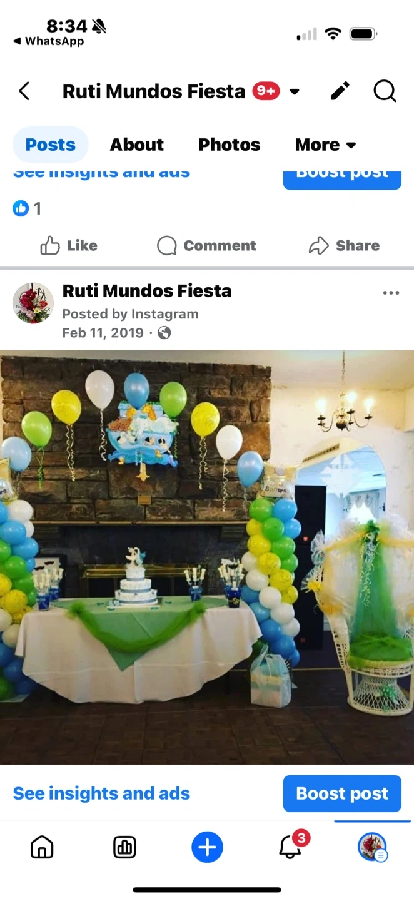The width and height of the screenshot is (414, 901).
Task: Tap the bottom Boost post button
Action: pos(342,793)
